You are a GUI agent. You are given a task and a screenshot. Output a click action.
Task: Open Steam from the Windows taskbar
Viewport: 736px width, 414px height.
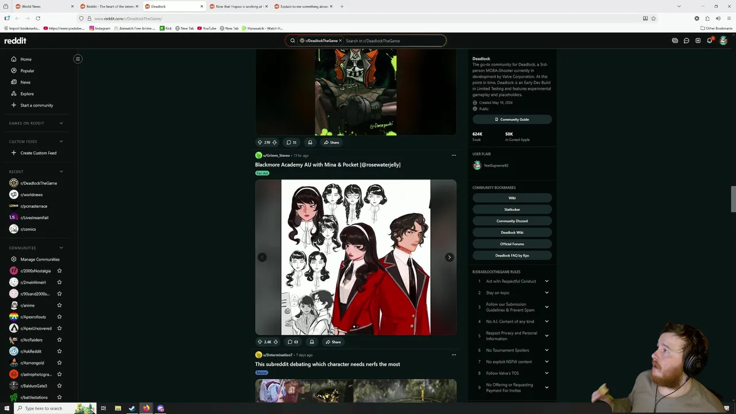click(132, 408)
